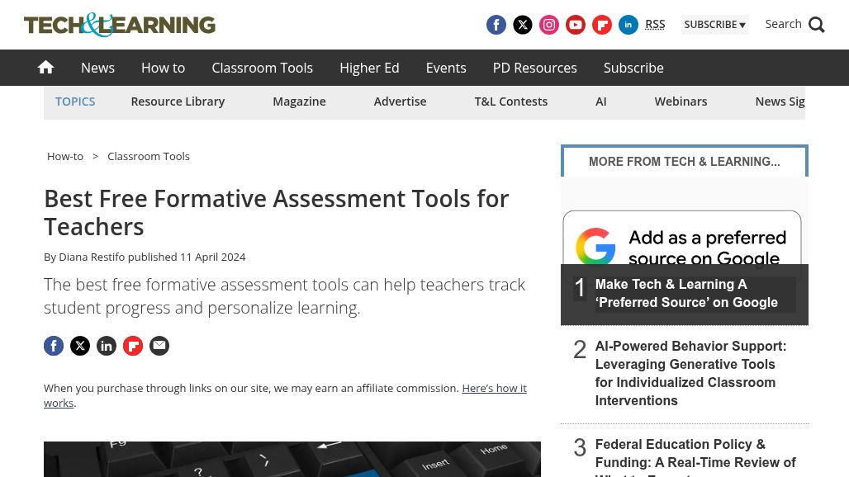Open Tech & Learning Facebook page in header
Image resolution: width=849 pixels, height=477 pixels.
click(x=496, y=25)
